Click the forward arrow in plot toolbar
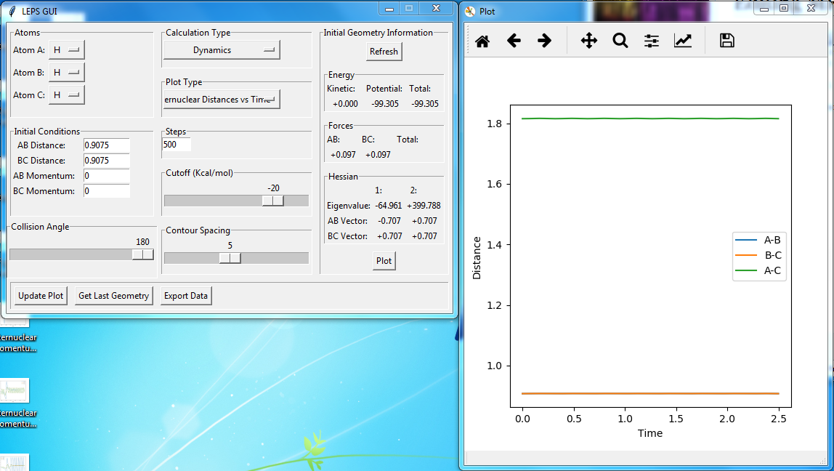The width and height of the screenshot is (834, 471). tap(544, 41)
